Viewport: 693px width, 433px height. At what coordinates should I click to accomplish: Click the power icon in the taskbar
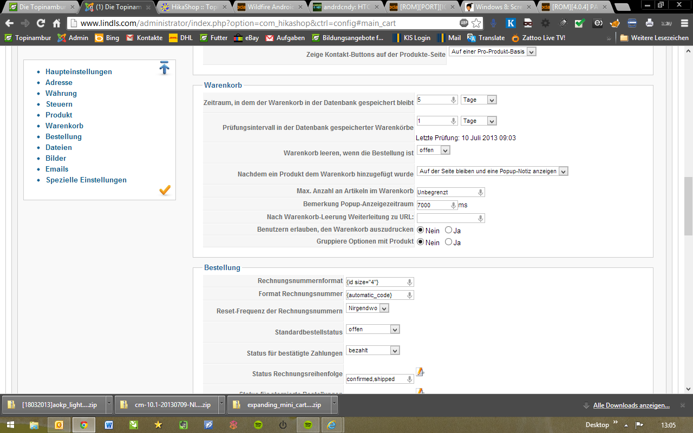[x=283, y=425]
